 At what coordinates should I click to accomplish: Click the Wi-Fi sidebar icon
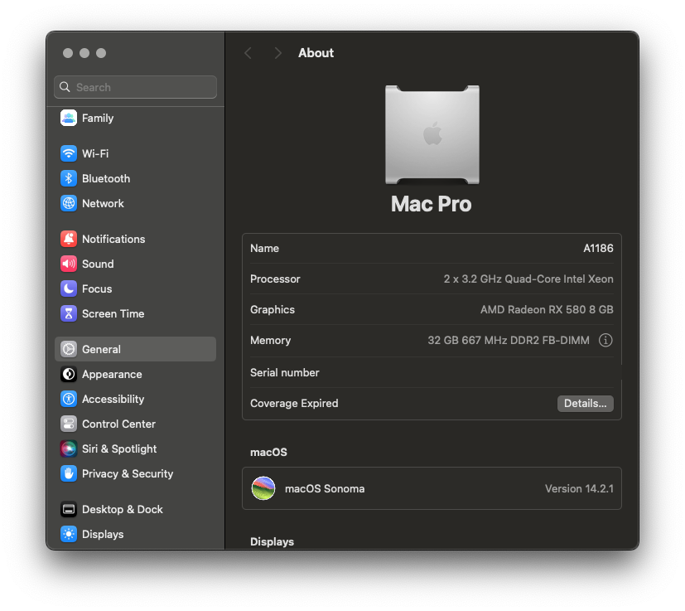click(x=69, y=153)
